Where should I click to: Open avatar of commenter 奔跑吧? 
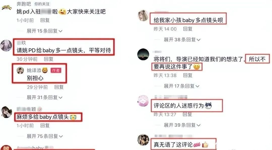[6, 8]
